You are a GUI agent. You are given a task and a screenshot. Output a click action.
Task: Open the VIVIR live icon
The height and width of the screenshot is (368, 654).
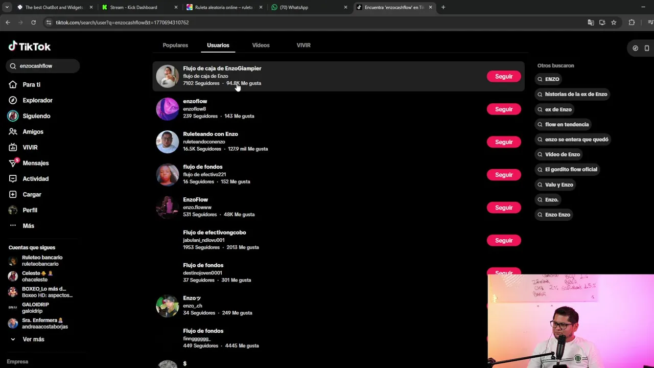(x=13, y=147)
